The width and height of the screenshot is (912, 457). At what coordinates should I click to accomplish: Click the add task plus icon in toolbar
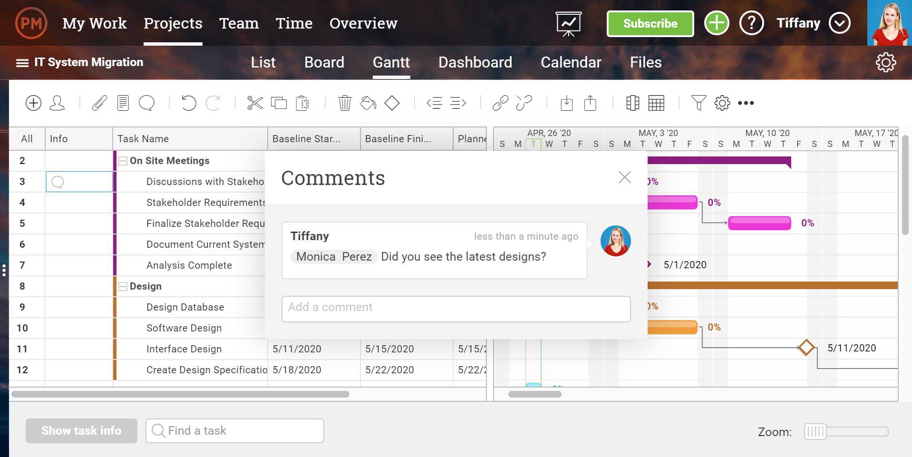(33, 103)
